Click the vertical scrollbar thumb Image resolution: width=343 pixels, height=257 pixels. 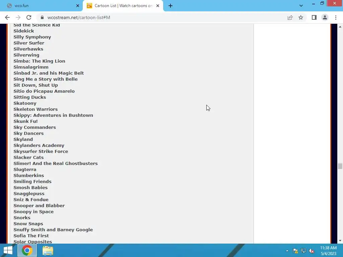340,166
